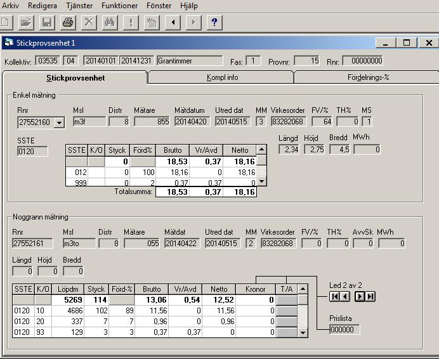Viewport: 439px width, 359px height.
Task: Click the Längd field 2,34
Action: click(x=289, y=149)
